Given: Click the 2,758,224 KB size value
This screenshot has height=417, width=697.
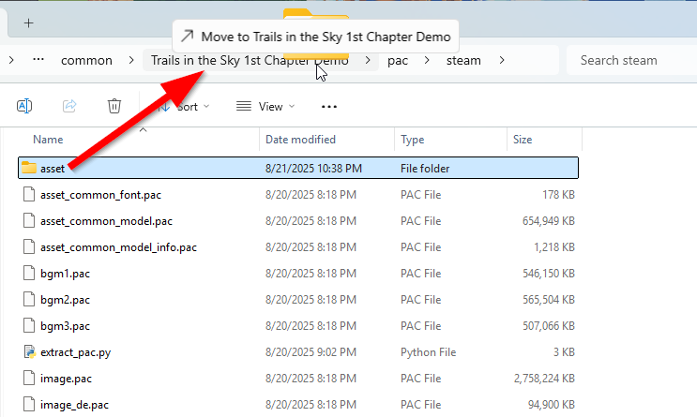Looking at the screenshot, I should click(x=544, y=379).
